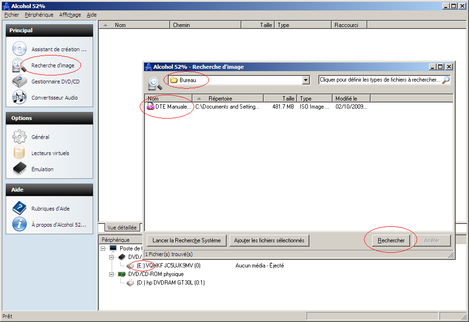Click Ajouter les fichiers sélectionnés button

[269, 240]
